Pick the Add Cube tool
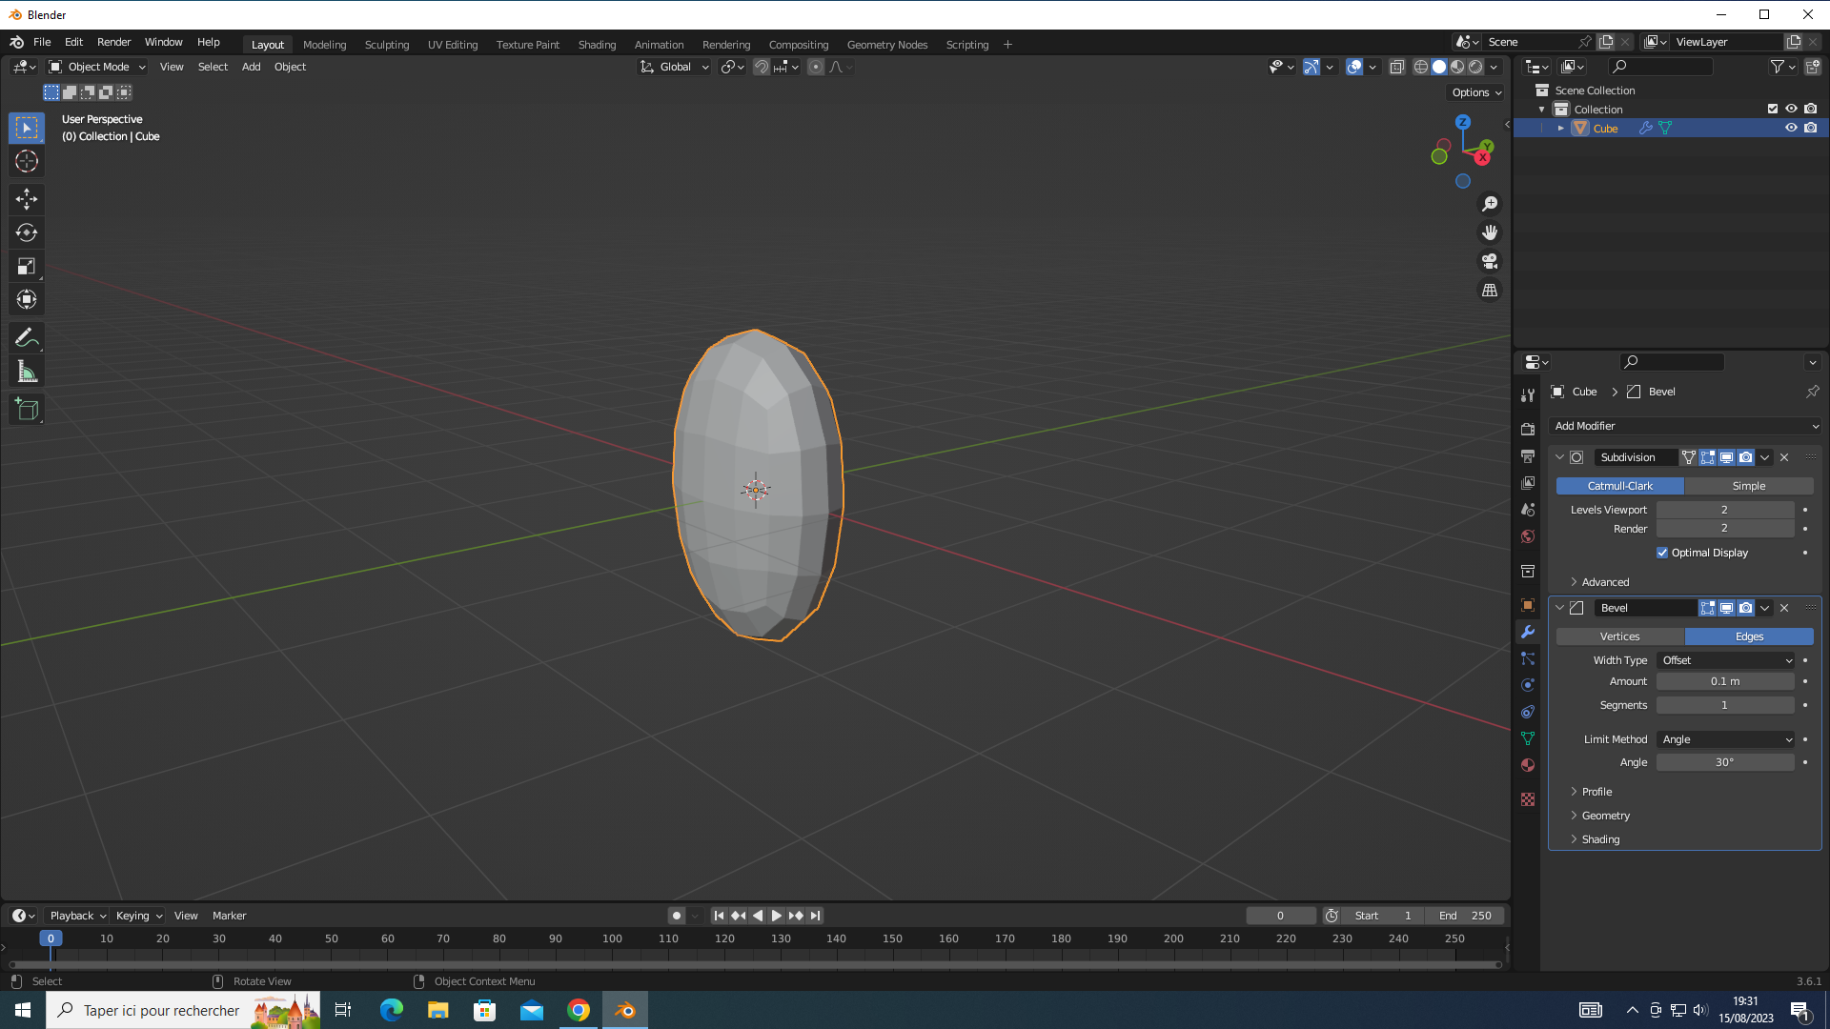 27,410
